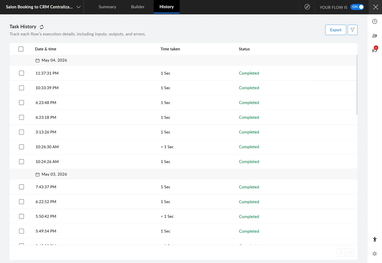382x263 pixels.
Task: Export the task history
Action: 336,30
